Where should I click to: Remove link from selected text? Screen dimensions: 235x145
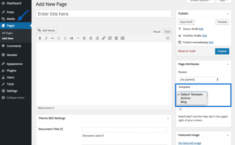click(110, 38)
